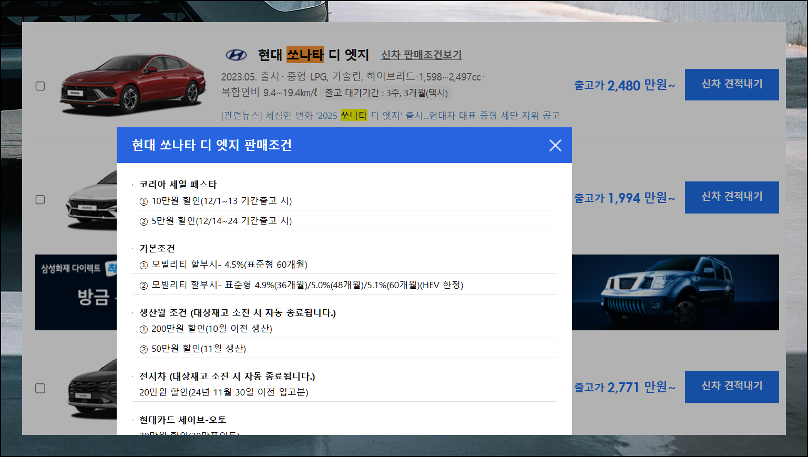Select the 20만원 할인(24년 11월 30일) row
This screenshot has width=808, height=457.
(x=344, y=392)
